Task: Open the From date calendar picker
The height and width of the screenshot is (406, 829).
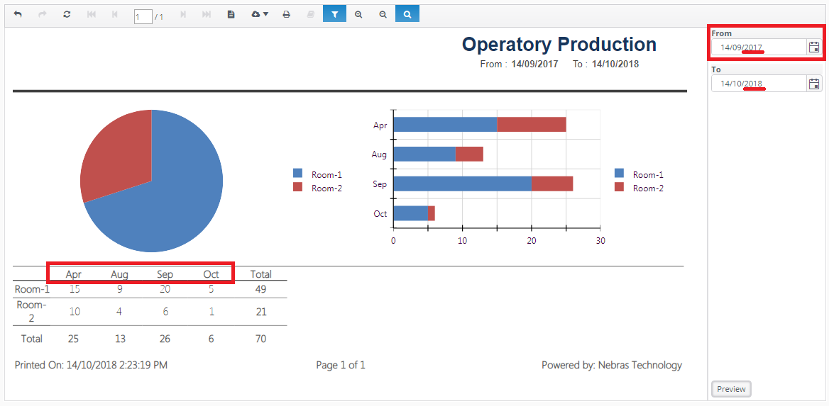Action: click(x=814, y=47)
